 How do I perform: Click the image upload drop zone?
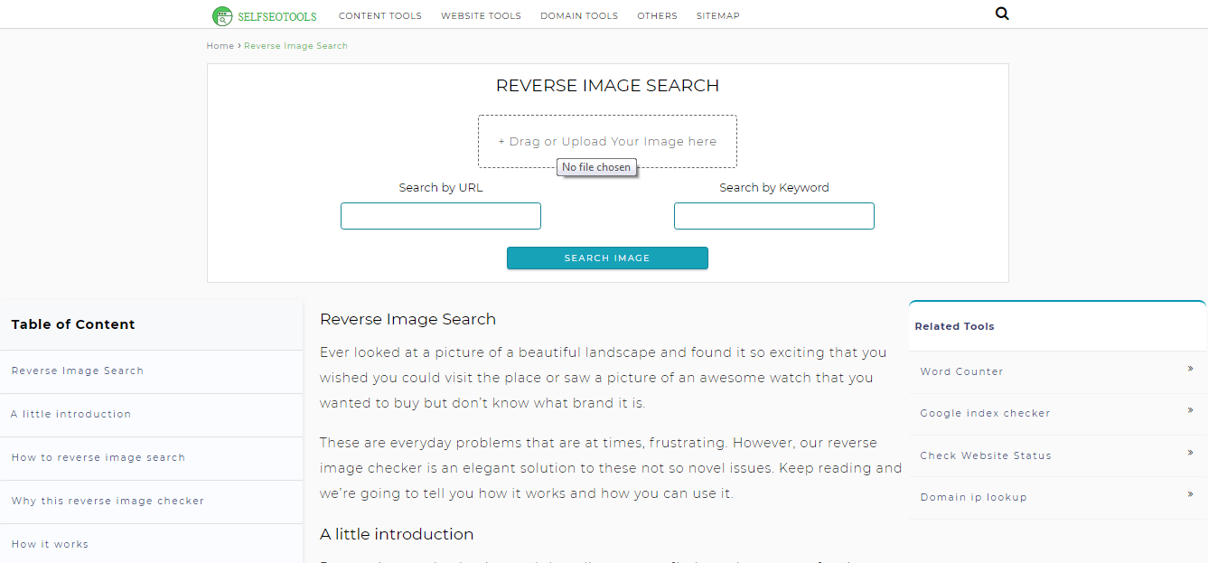click(607, 141)
